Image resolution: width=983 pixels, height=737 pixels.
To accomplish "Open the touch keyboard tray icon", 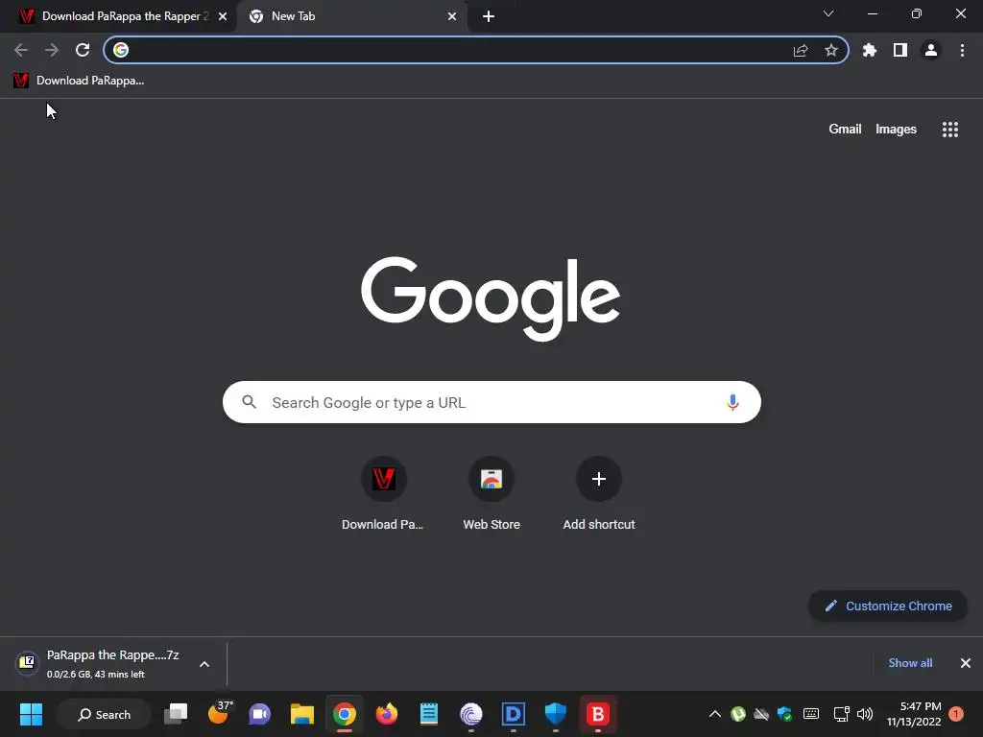I will point(810,714).
